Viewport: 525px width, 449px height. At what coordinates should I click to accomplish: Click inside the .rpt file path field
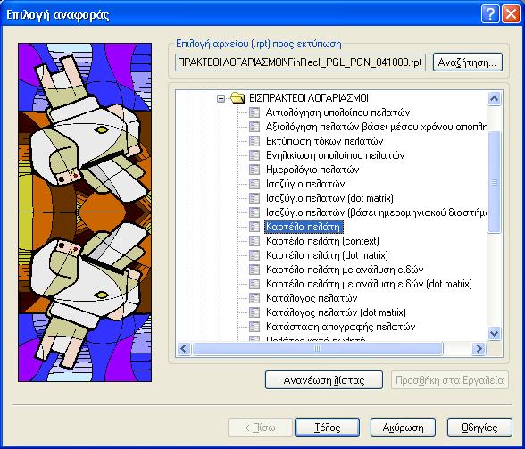click(x=300, y=62)
